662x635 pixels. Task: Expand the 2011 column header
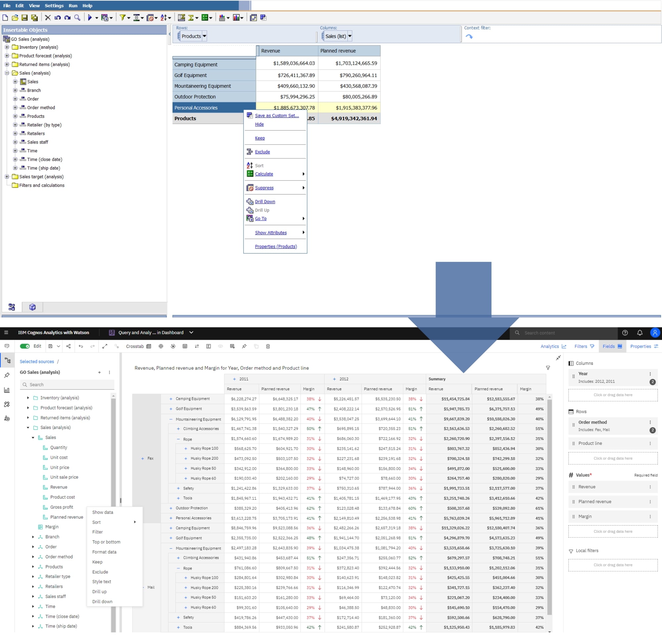click(234, 379)
